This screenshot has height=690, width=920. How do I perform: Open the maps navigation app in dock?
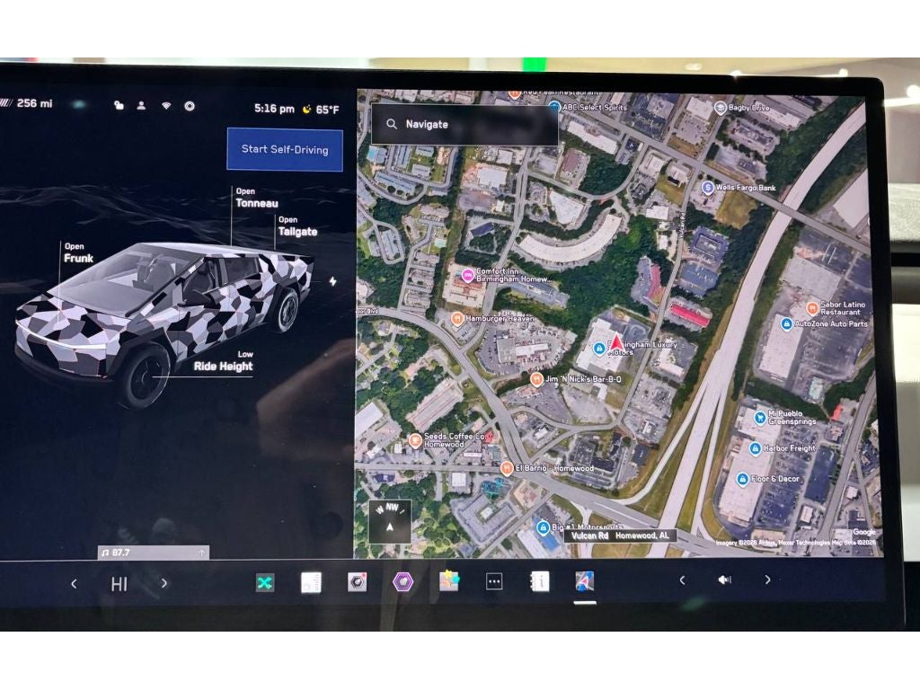tap(585, 581)
